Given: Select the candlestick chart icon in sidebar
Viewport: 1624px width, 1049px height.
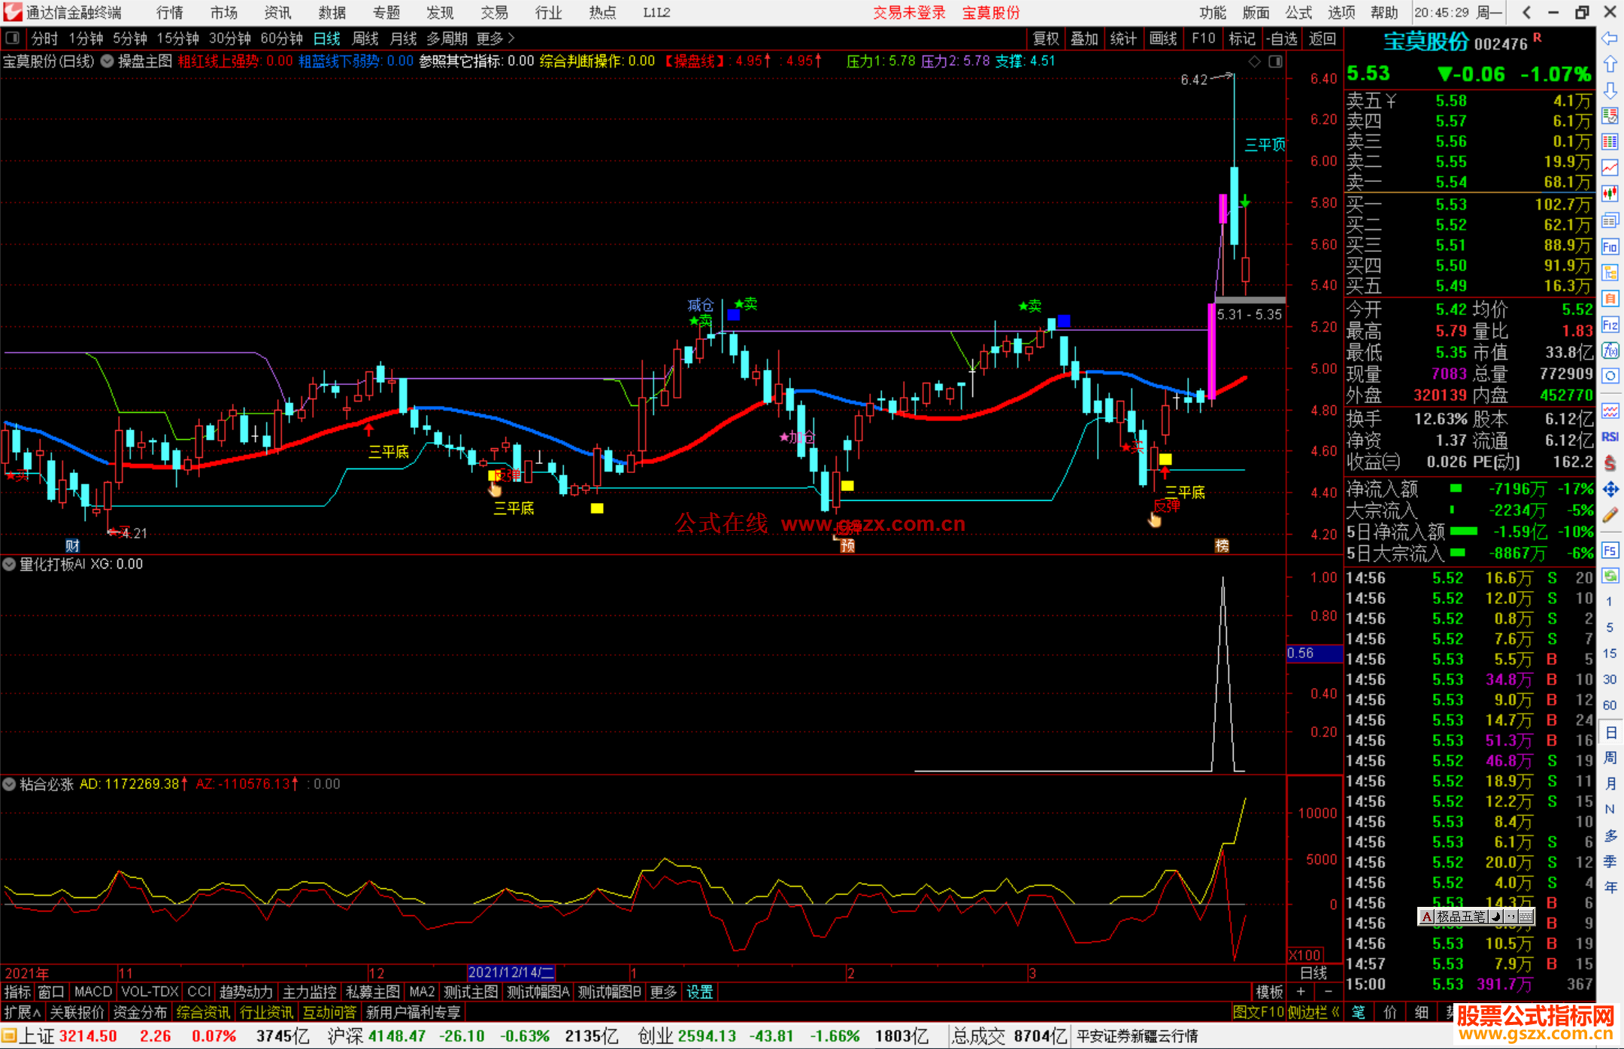Looking at the screenshot, I should pyautogui.click(x=1610, y=193).
